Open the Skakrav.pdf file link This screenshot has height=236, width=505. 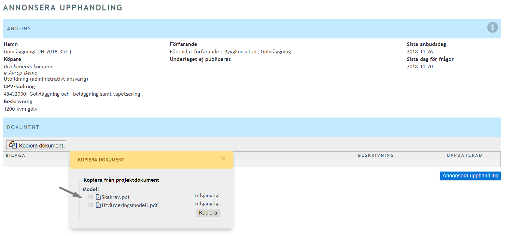click(x=116, y=197)
